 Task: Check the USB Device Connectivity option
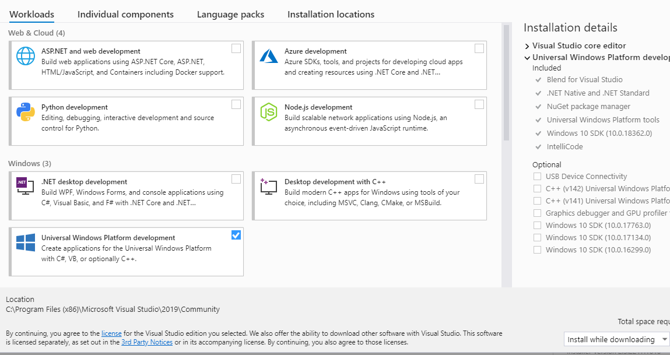(x=537, y=177)
